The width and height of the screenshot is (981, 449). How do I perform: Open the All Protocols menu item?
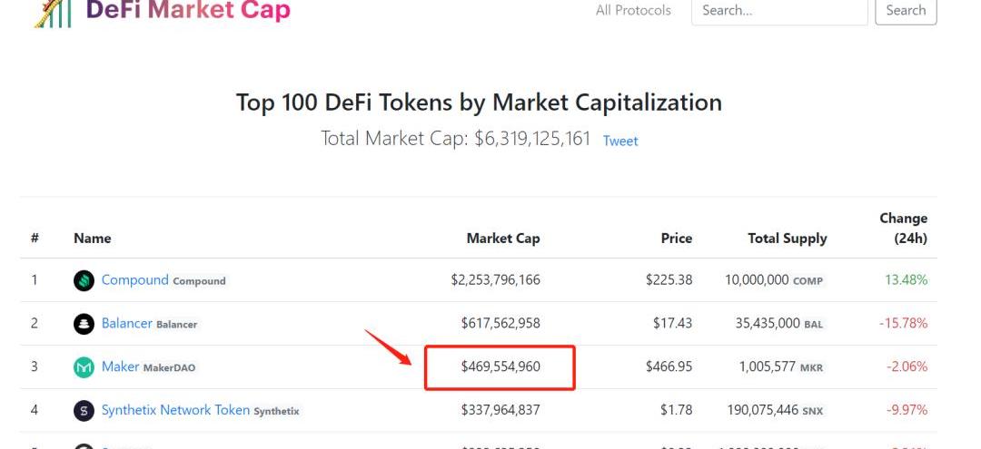tap(633, 11)
